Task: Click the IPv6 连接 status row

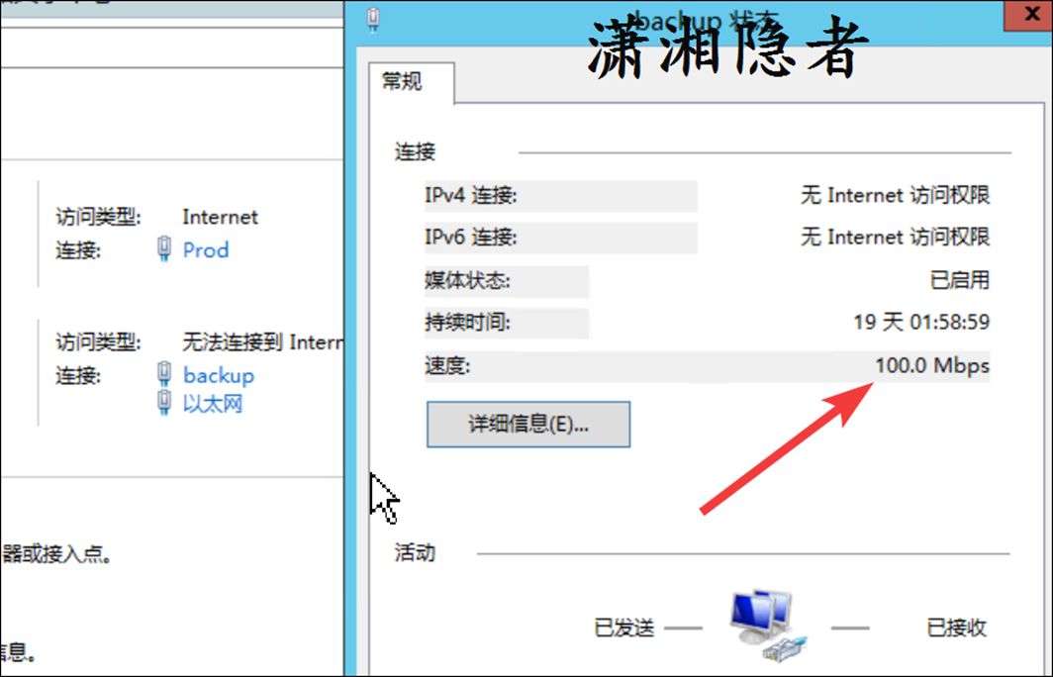Action: pyautogui.click(x=708, y=238)
